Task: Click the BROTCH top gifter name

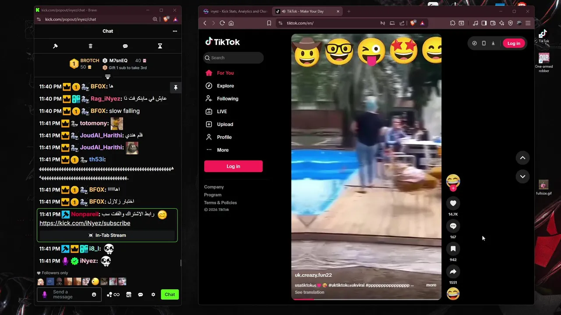Action: (90, 61)
